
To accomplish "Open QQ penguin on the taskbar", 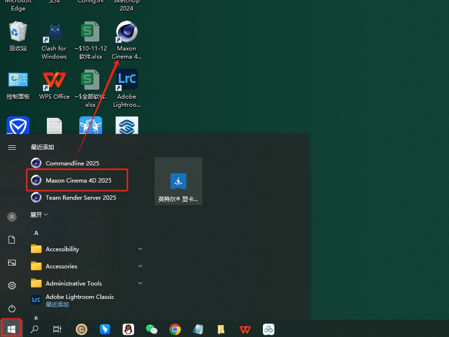I will 128,329.
